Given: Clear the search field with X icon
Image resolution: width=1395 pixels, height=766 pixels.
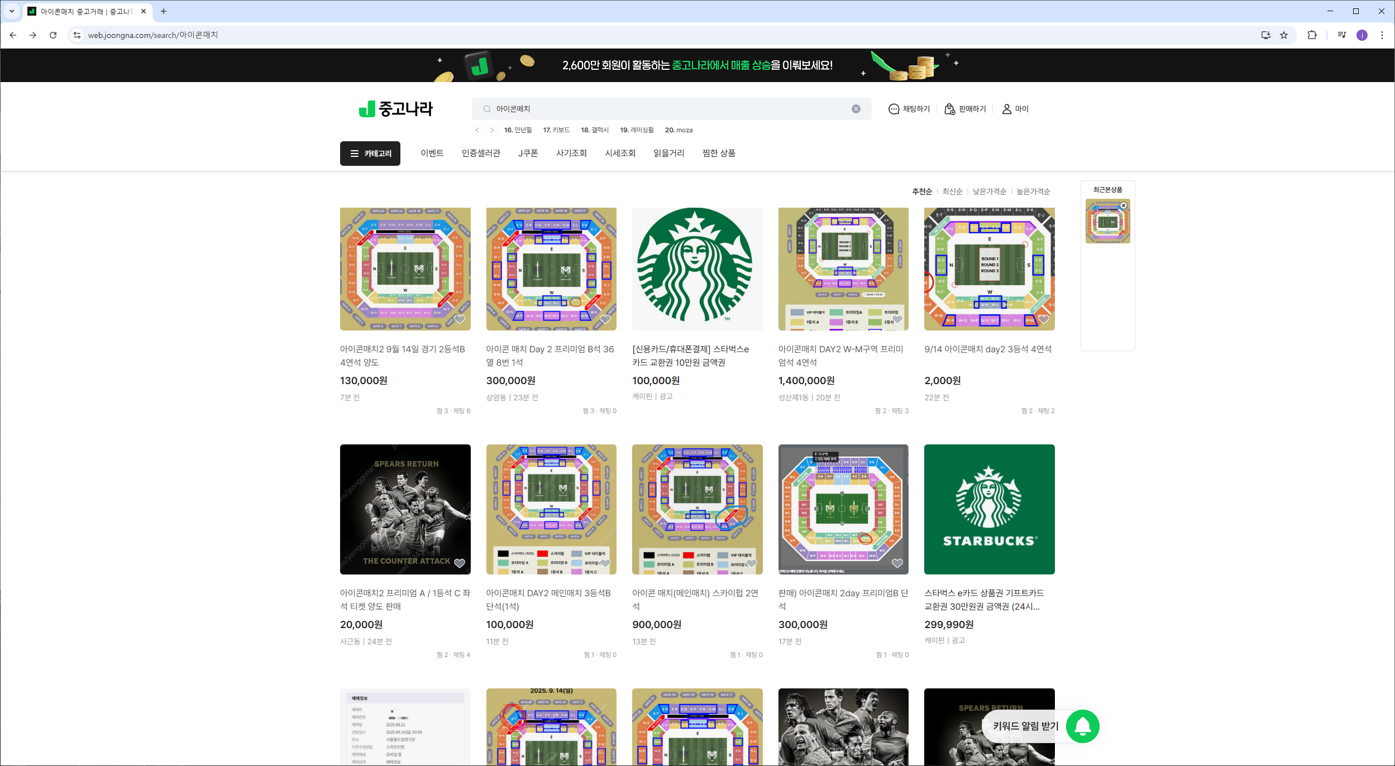Looking at the screenshot, I should tap(856, 109).
